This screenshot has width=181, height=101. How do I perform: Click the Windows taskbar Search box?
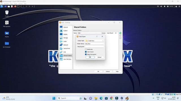[70, 98]
